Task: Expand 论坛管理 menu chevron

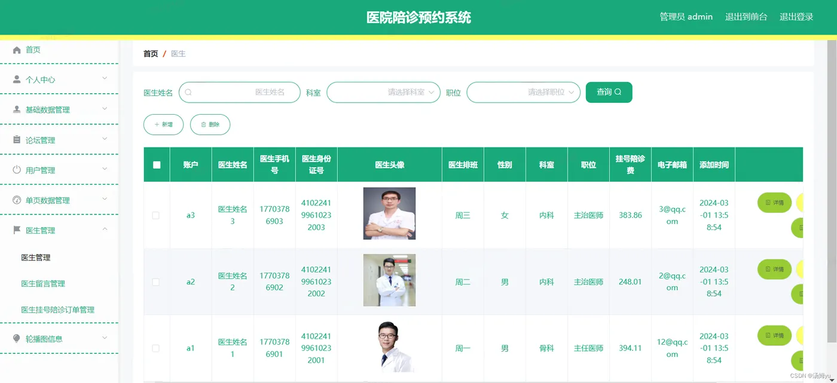Action: click(x=105, y=139)
